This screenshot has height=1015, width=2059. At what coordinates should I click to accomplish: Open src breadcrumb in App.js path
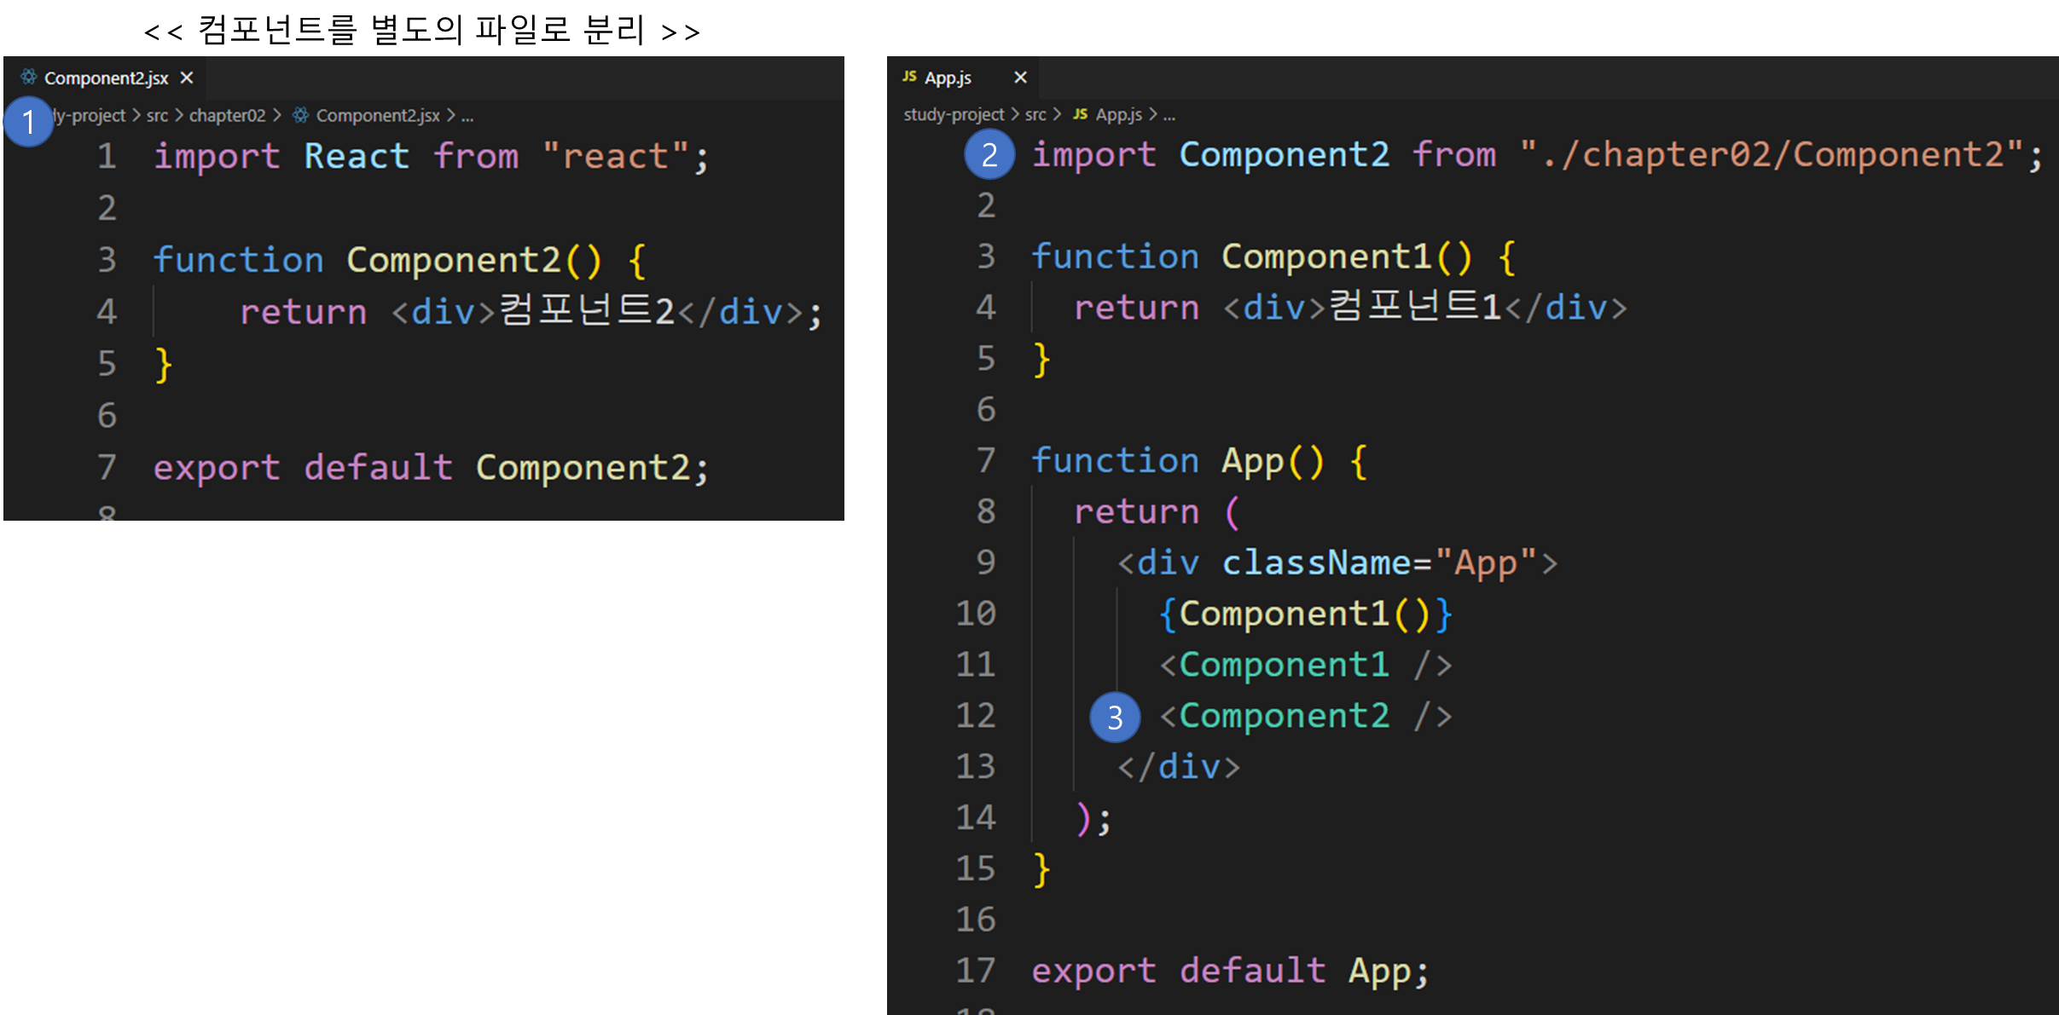[x=1035, y=114]
